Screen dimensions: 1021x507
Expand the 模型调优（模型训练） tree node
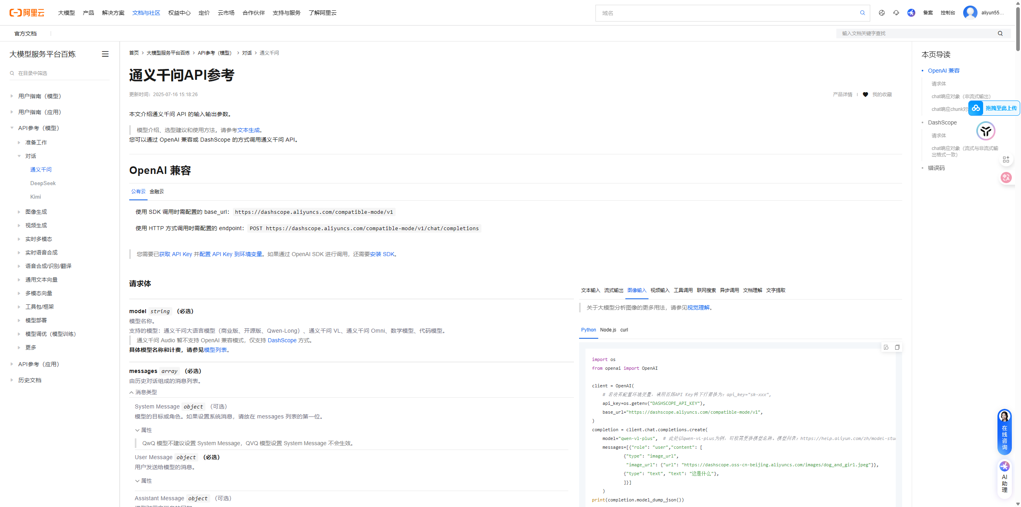pos(19,334)
